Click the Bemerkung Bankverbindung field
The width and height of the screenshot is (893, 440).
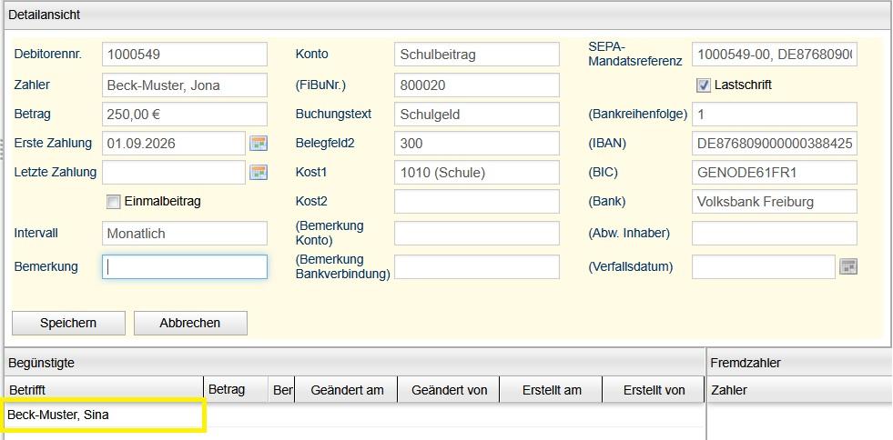pos(477,266)
